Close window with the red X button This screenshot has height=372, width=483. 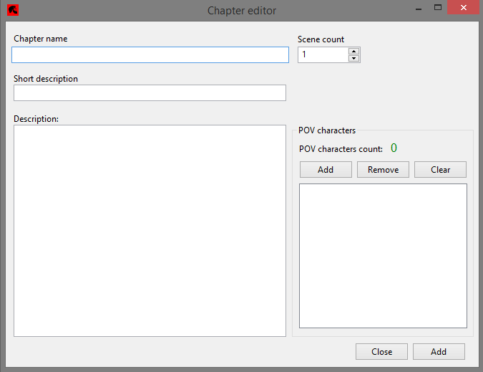463,7
